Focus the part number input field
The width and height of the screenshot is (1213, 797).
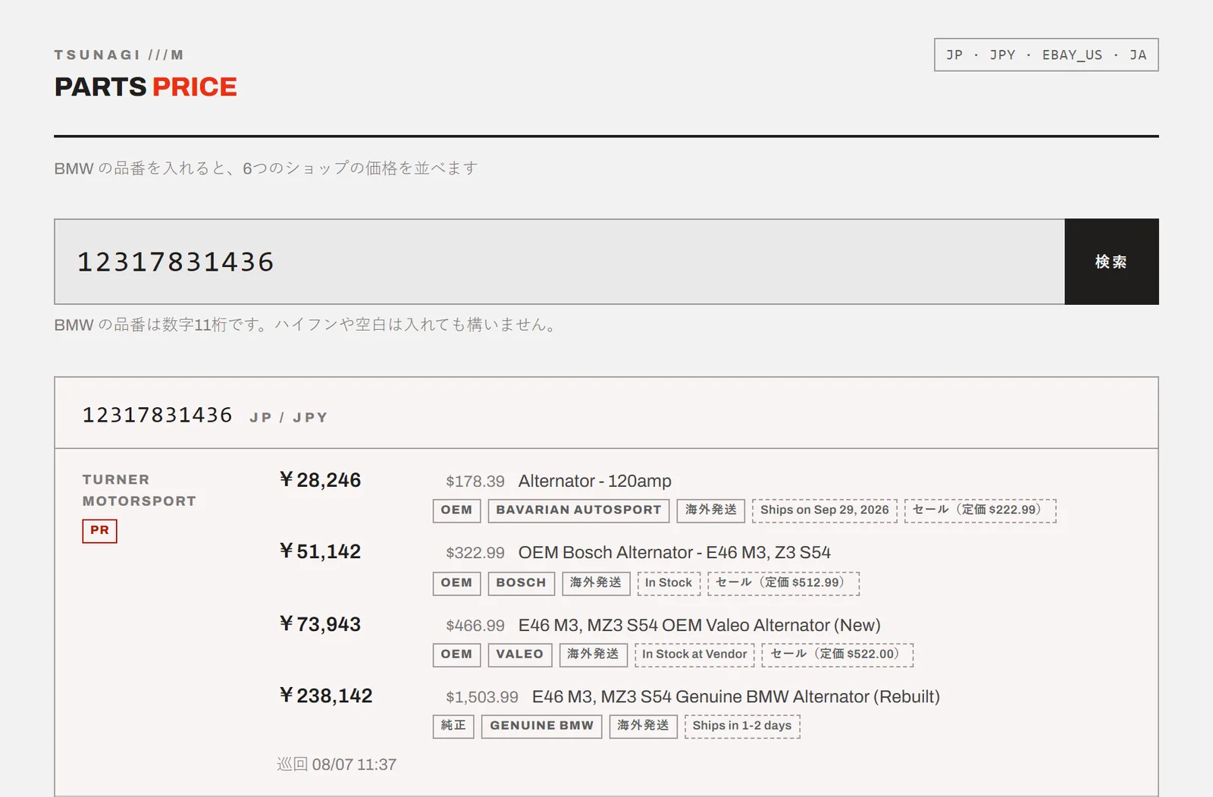pyautogui.click(x=559, y=262)
